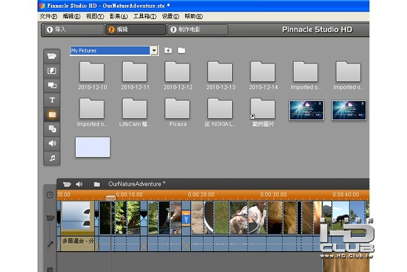Select the 多层混合 audio clip

click(78, 243)
